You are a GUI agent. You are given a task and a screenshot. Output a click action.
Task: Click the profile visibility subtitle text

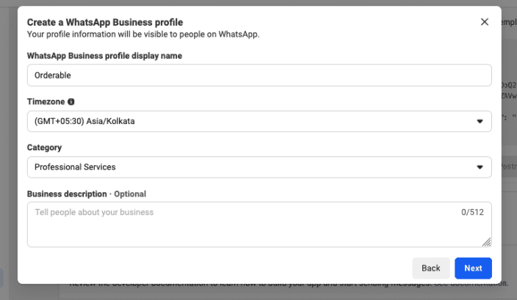click(143, 34)
